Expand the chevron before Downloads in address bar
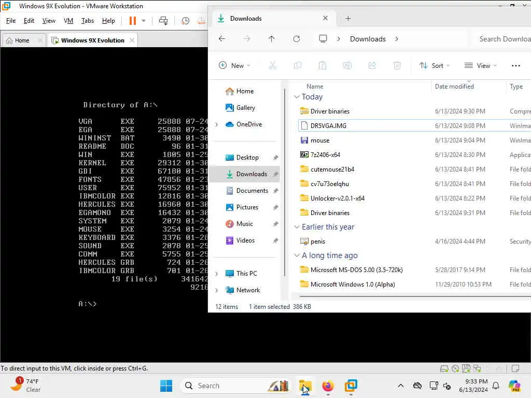Viewport: 531px width, 398px height. (x=338, y=39)
